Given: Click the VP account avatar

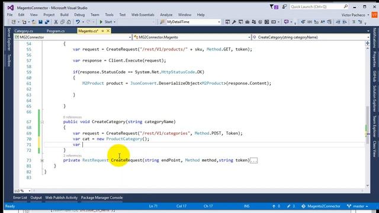Looking at the screenshot, I should coord(374,15).
